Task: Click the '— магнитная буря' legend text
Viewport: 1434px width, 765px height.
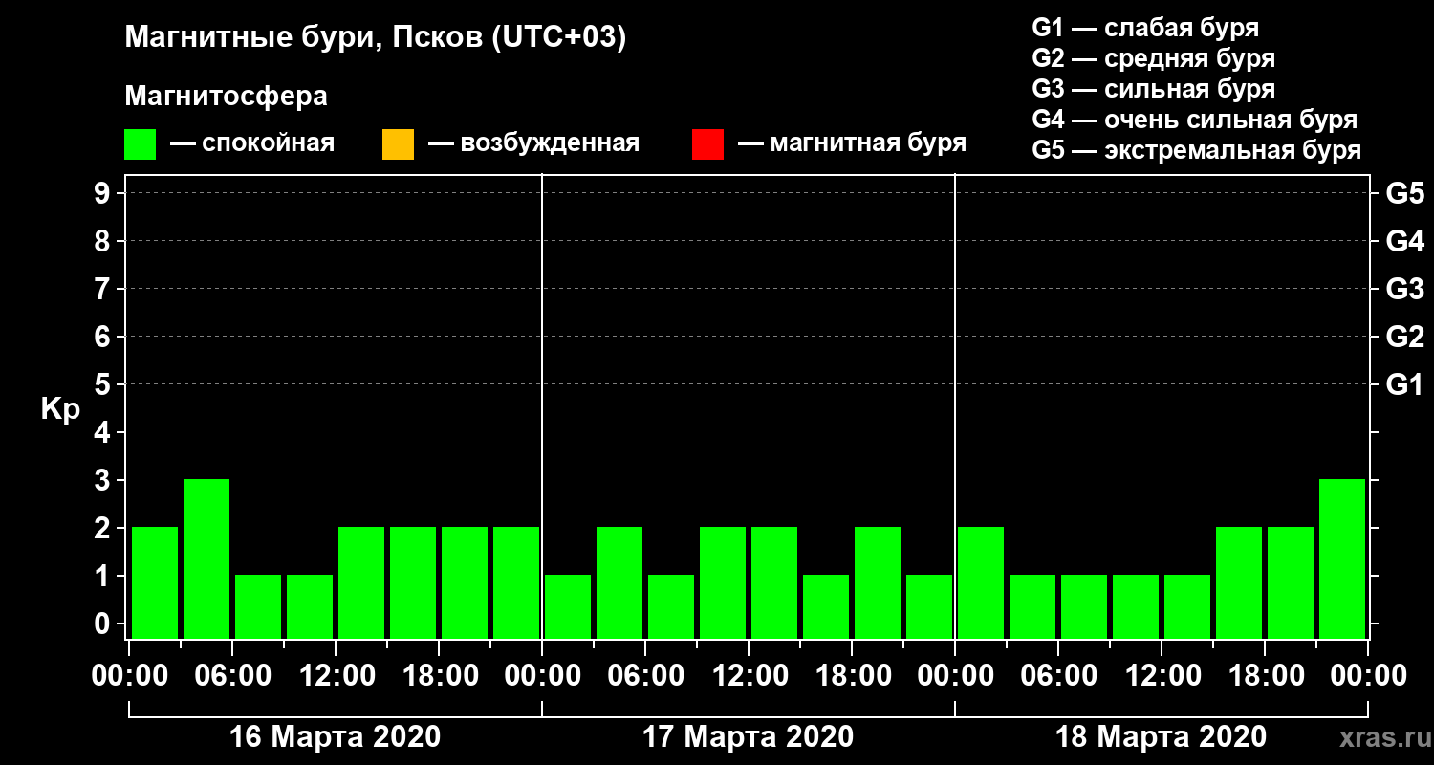Action: click(x=853, y=144)
